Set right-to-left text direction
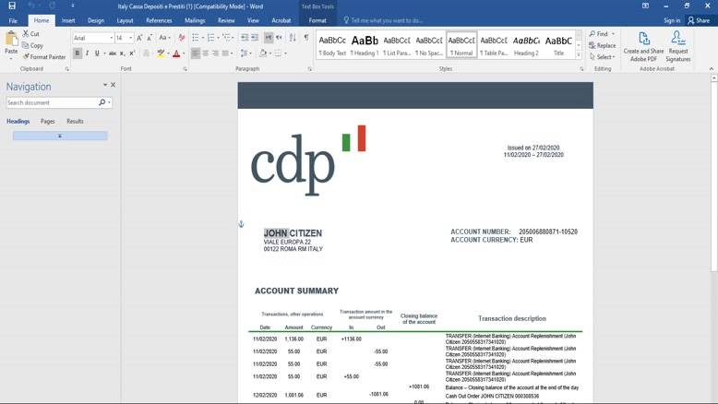The image size is (718, 404). tap(279, 38)
